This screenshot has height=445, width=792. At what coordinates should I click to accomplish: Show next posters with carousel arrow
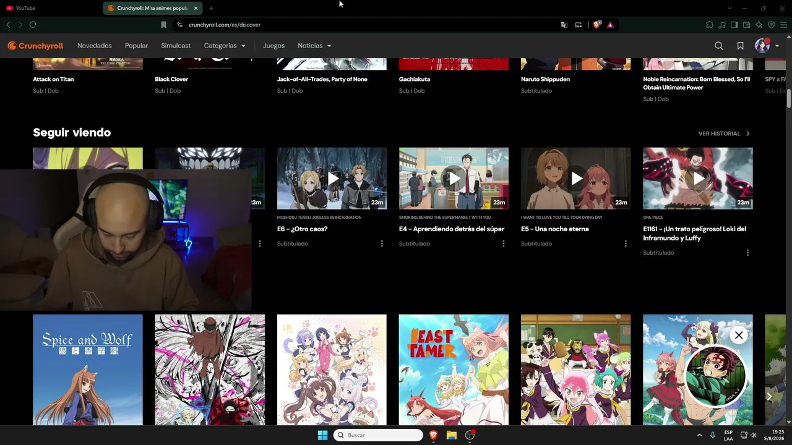769,396
